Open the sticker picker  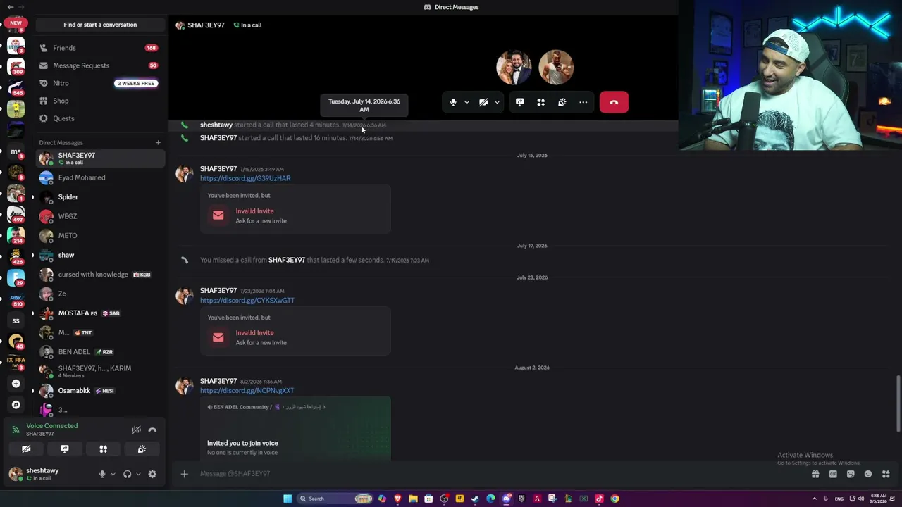click(x=851, y=475)
